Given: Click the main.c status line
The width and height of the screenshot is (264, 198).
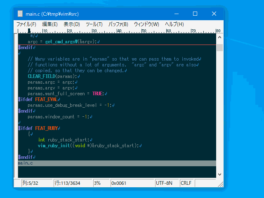Looking at the screenshot, I should click(117, 163).
